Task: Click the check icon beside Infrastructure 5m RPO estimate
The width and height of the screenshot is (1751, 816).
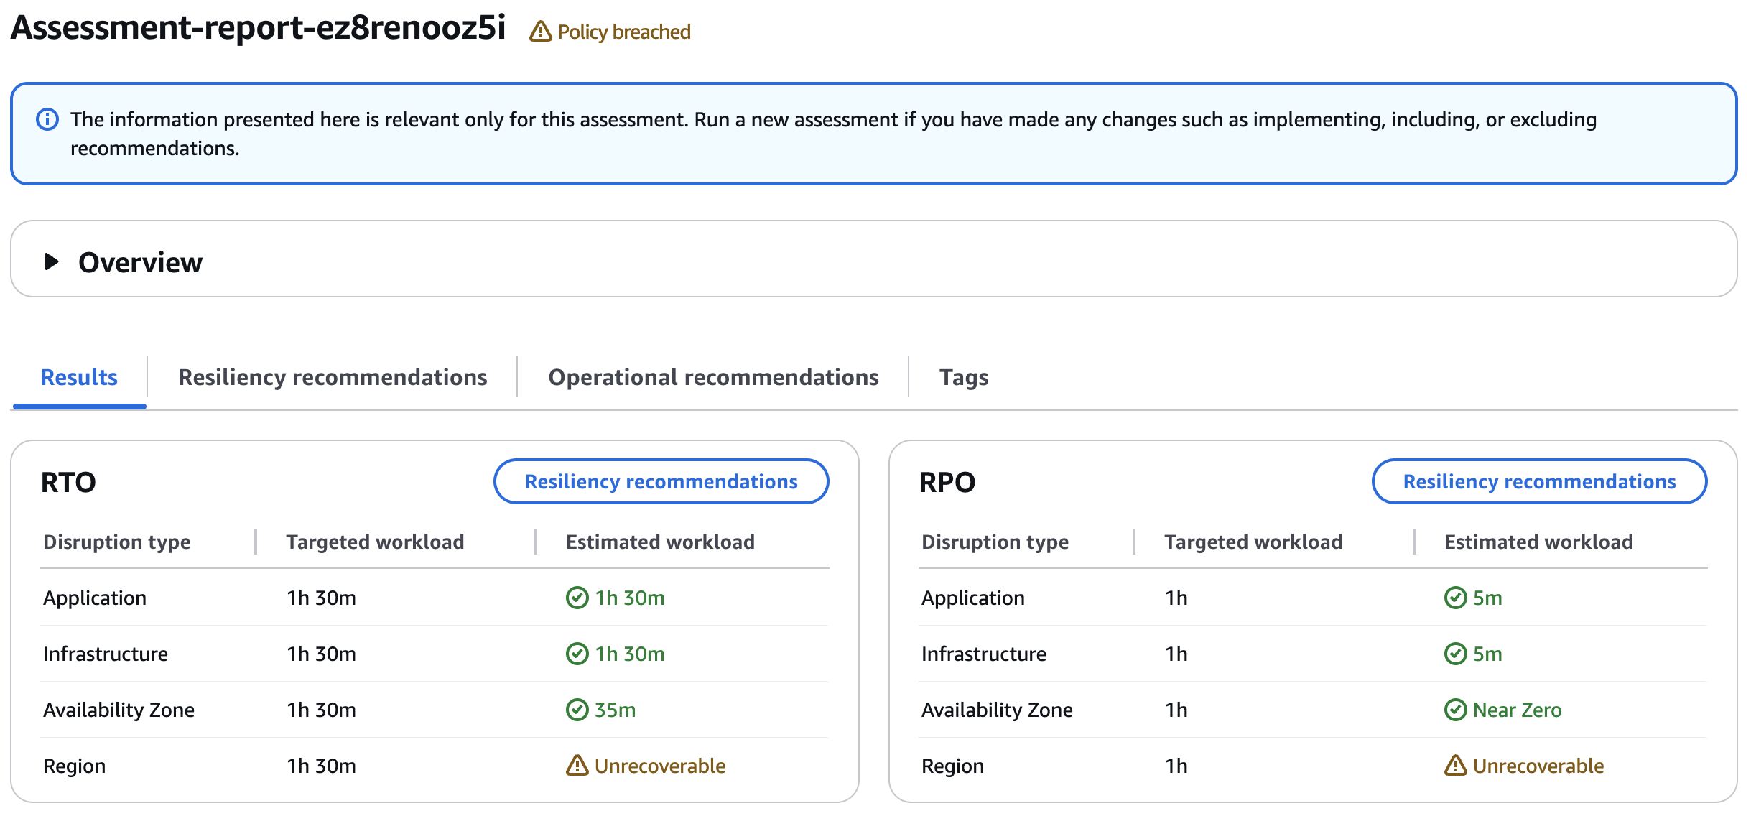Action: coord(1456,653)
